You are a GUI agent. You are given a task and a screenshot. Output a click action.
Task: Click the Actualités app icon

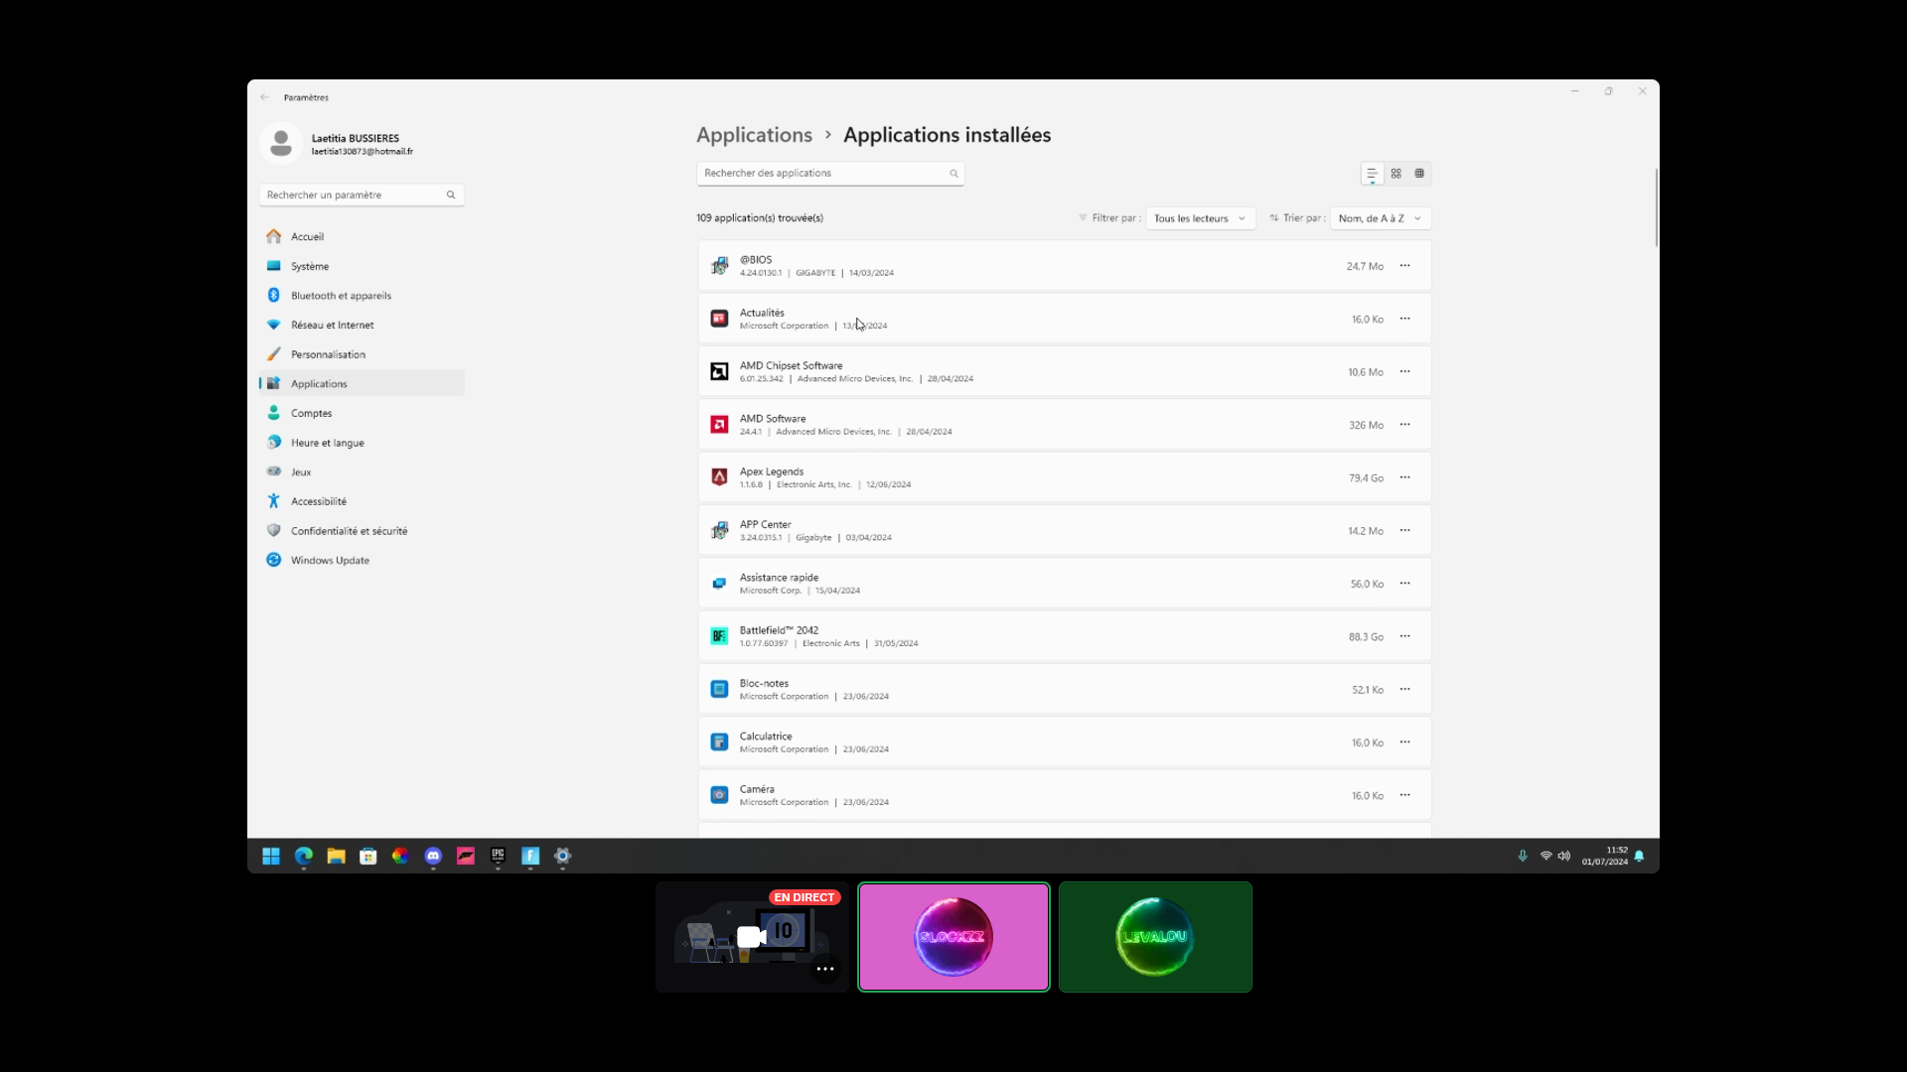719,319
